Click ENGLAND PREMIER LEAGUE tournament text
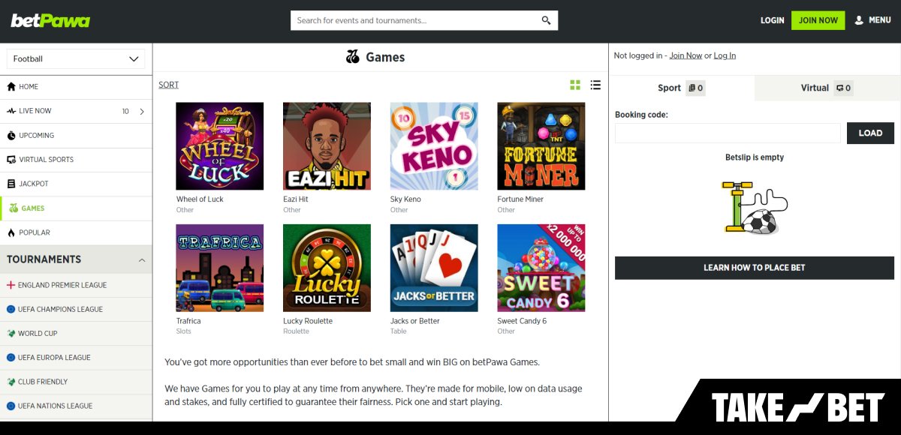 click(x=62, y=285)
